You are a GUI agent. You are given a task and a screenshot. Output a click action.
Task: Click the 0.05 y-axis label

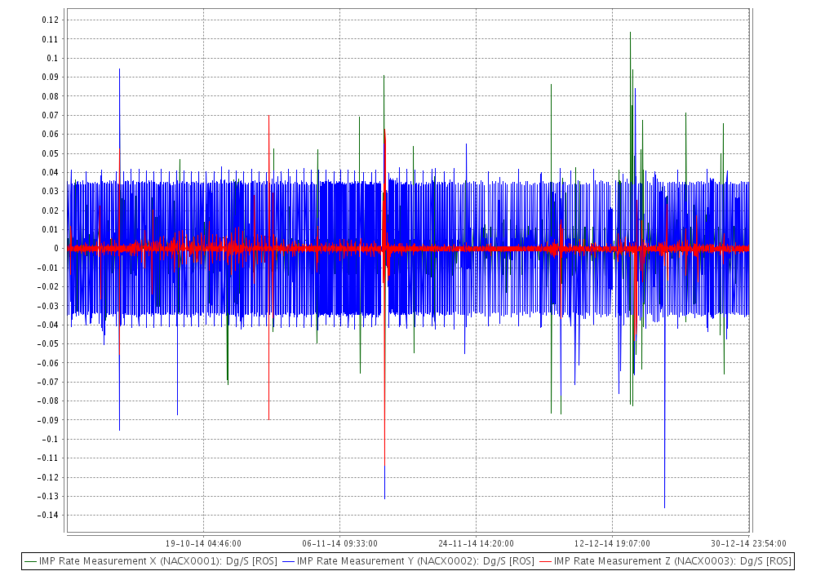51,153
